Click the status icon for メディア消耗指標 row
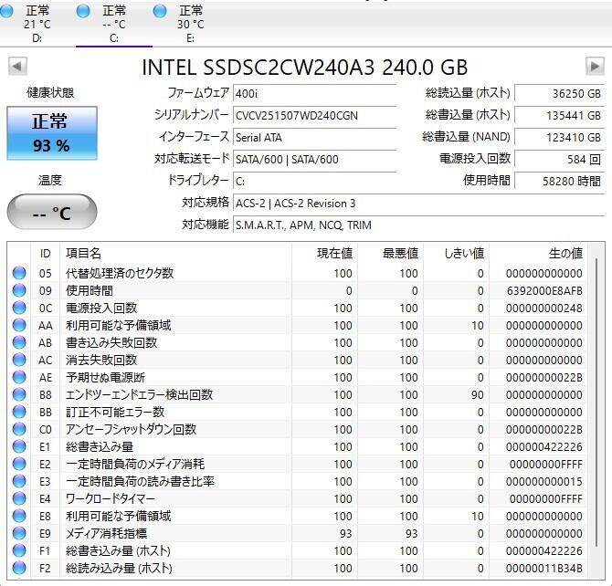The height and width of the screenshot is (586, 612). pyautogui.click(x=19, y=533)
